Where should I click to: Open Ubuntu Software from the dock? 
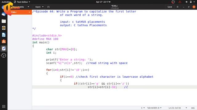tap(4, 42)
